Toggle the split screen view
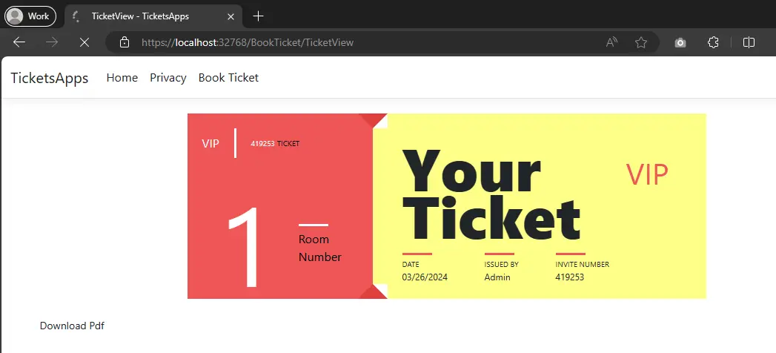 pos(749,42)
